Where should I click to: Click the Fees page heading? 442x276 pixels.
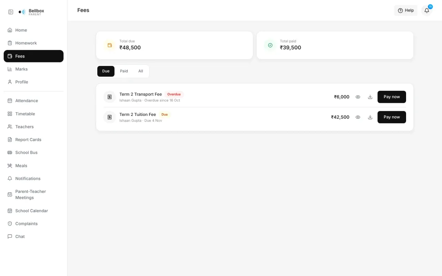83,10
